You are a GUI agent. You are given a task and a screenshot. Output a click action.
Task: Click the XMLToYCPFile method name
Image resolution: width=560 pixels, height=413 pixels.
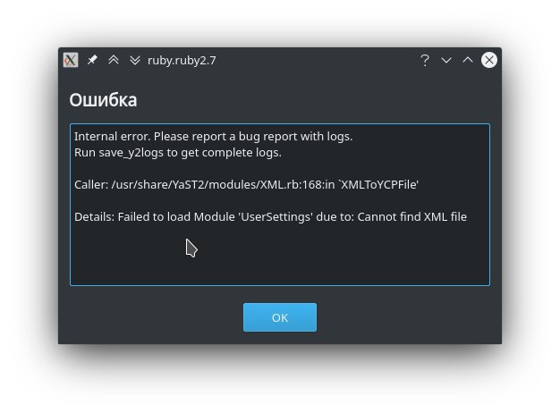(378, 184)
